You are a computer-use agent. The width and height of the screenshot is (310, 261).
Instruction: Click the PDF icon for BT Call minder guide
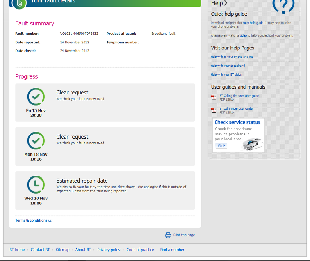pyautogui.click(x=213, y=110)
